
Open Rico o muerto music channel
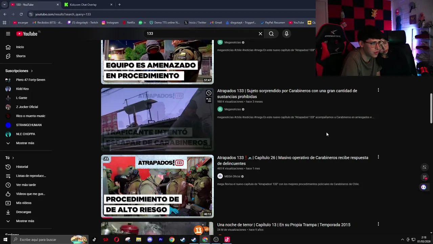point(26,116)
